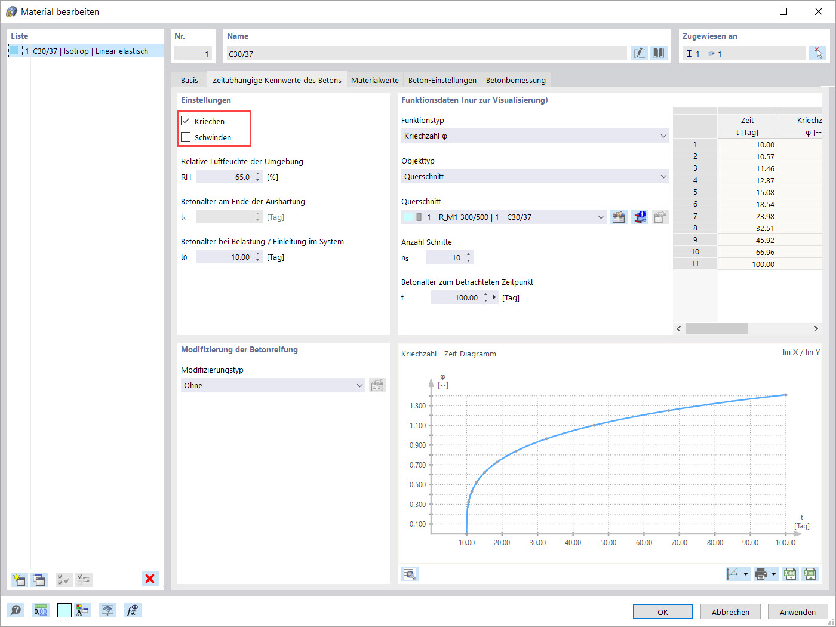836x627 pixels.
Task: Click the table scroll left arrow
Action: pos(679,328)
